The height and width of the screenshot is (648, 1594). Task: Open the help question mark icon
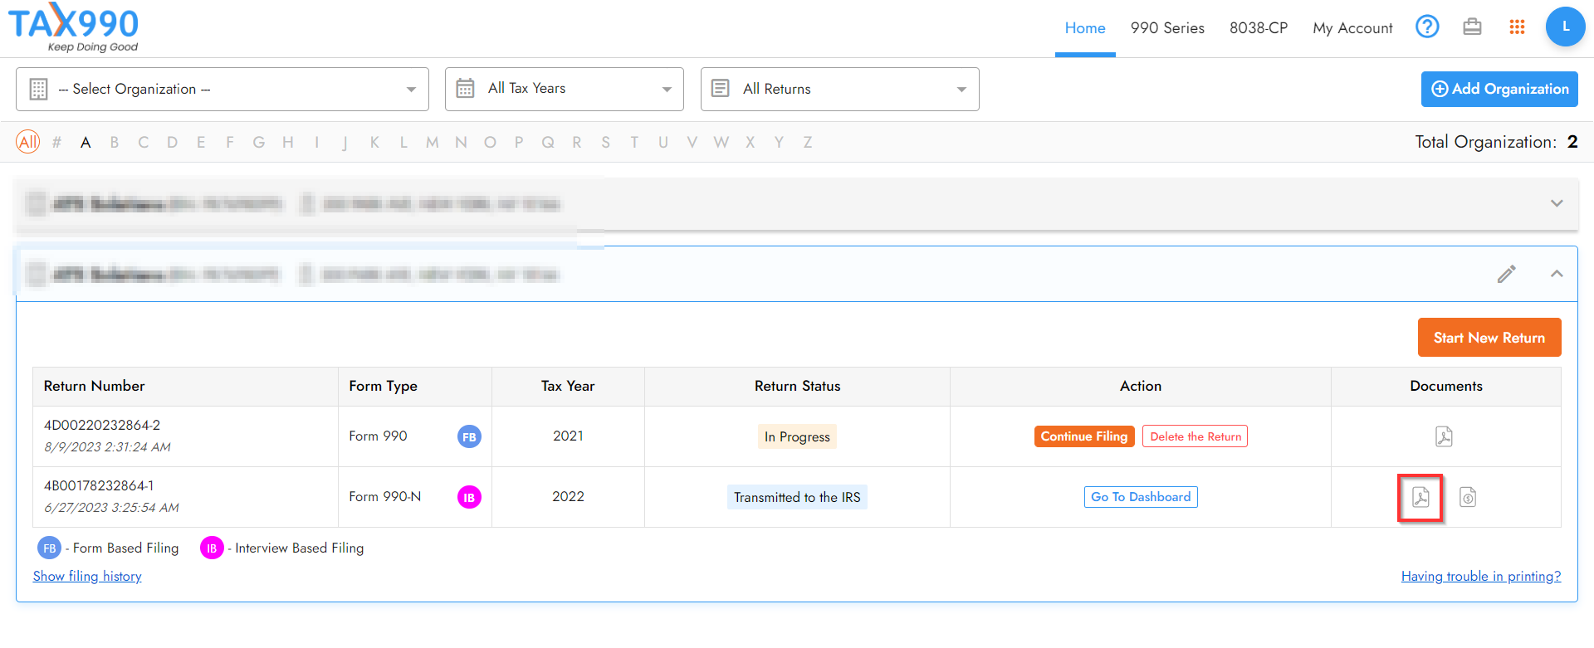[x=1427, y=27]
